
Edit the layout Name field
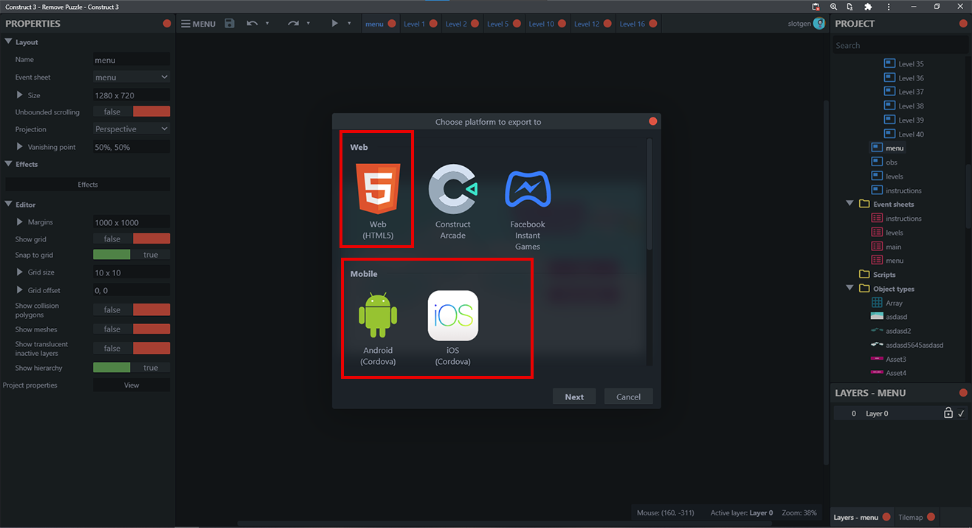click(131, 60)
